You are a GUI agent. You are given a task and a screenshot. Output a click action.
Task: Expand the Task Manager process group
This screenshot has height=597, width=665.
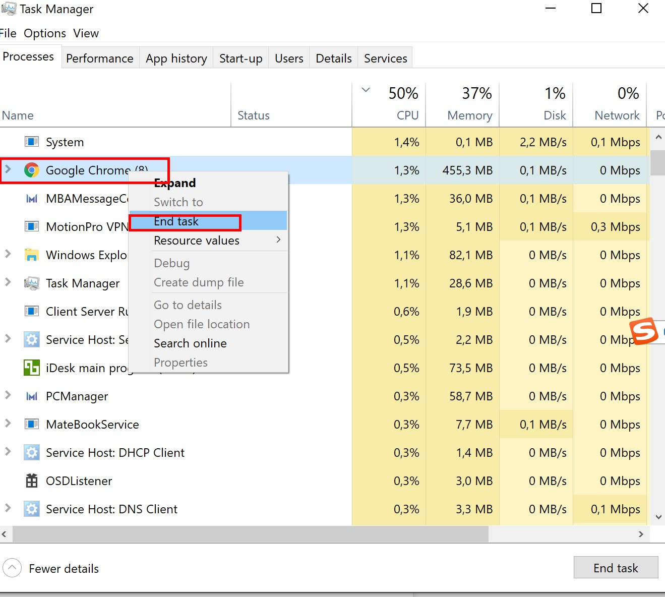coord(8,282)
